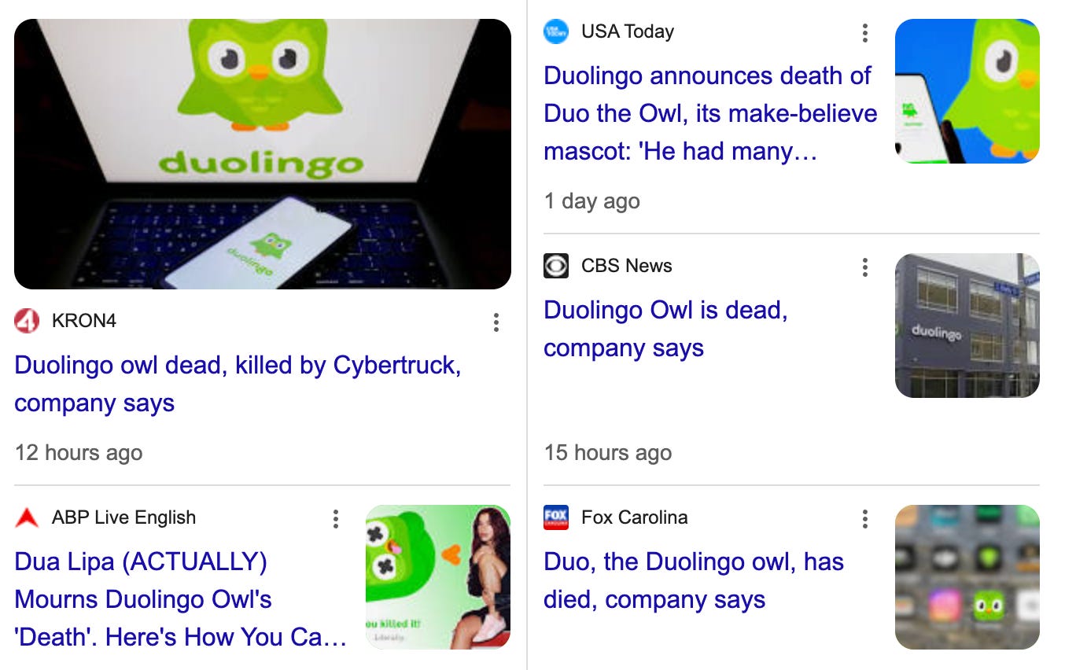Click the Dua Lipa and owl thumbnail
The width and height of the screenshot is (1076, 670).
[438, 577]
